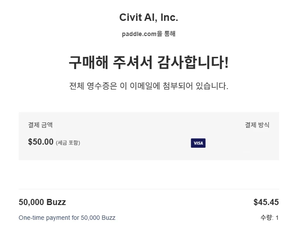
Task: Click the 결제 방식 label
Action: [257, 125]
